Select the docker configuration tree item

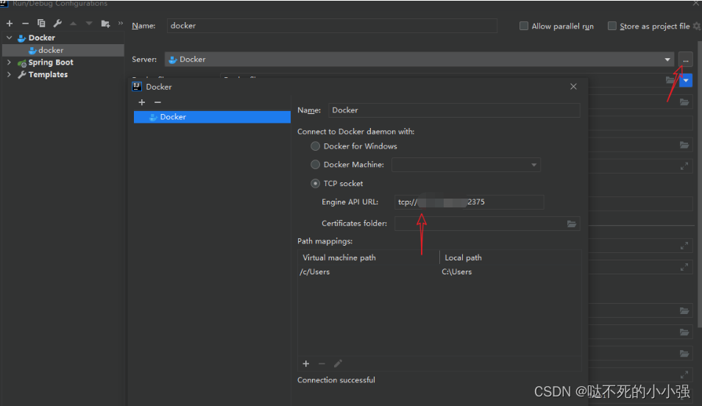[63, 50]
